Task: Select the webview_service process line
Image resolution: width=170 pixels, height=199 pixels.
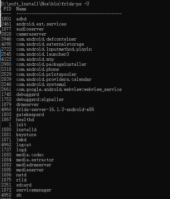Action: pos(61,89)
